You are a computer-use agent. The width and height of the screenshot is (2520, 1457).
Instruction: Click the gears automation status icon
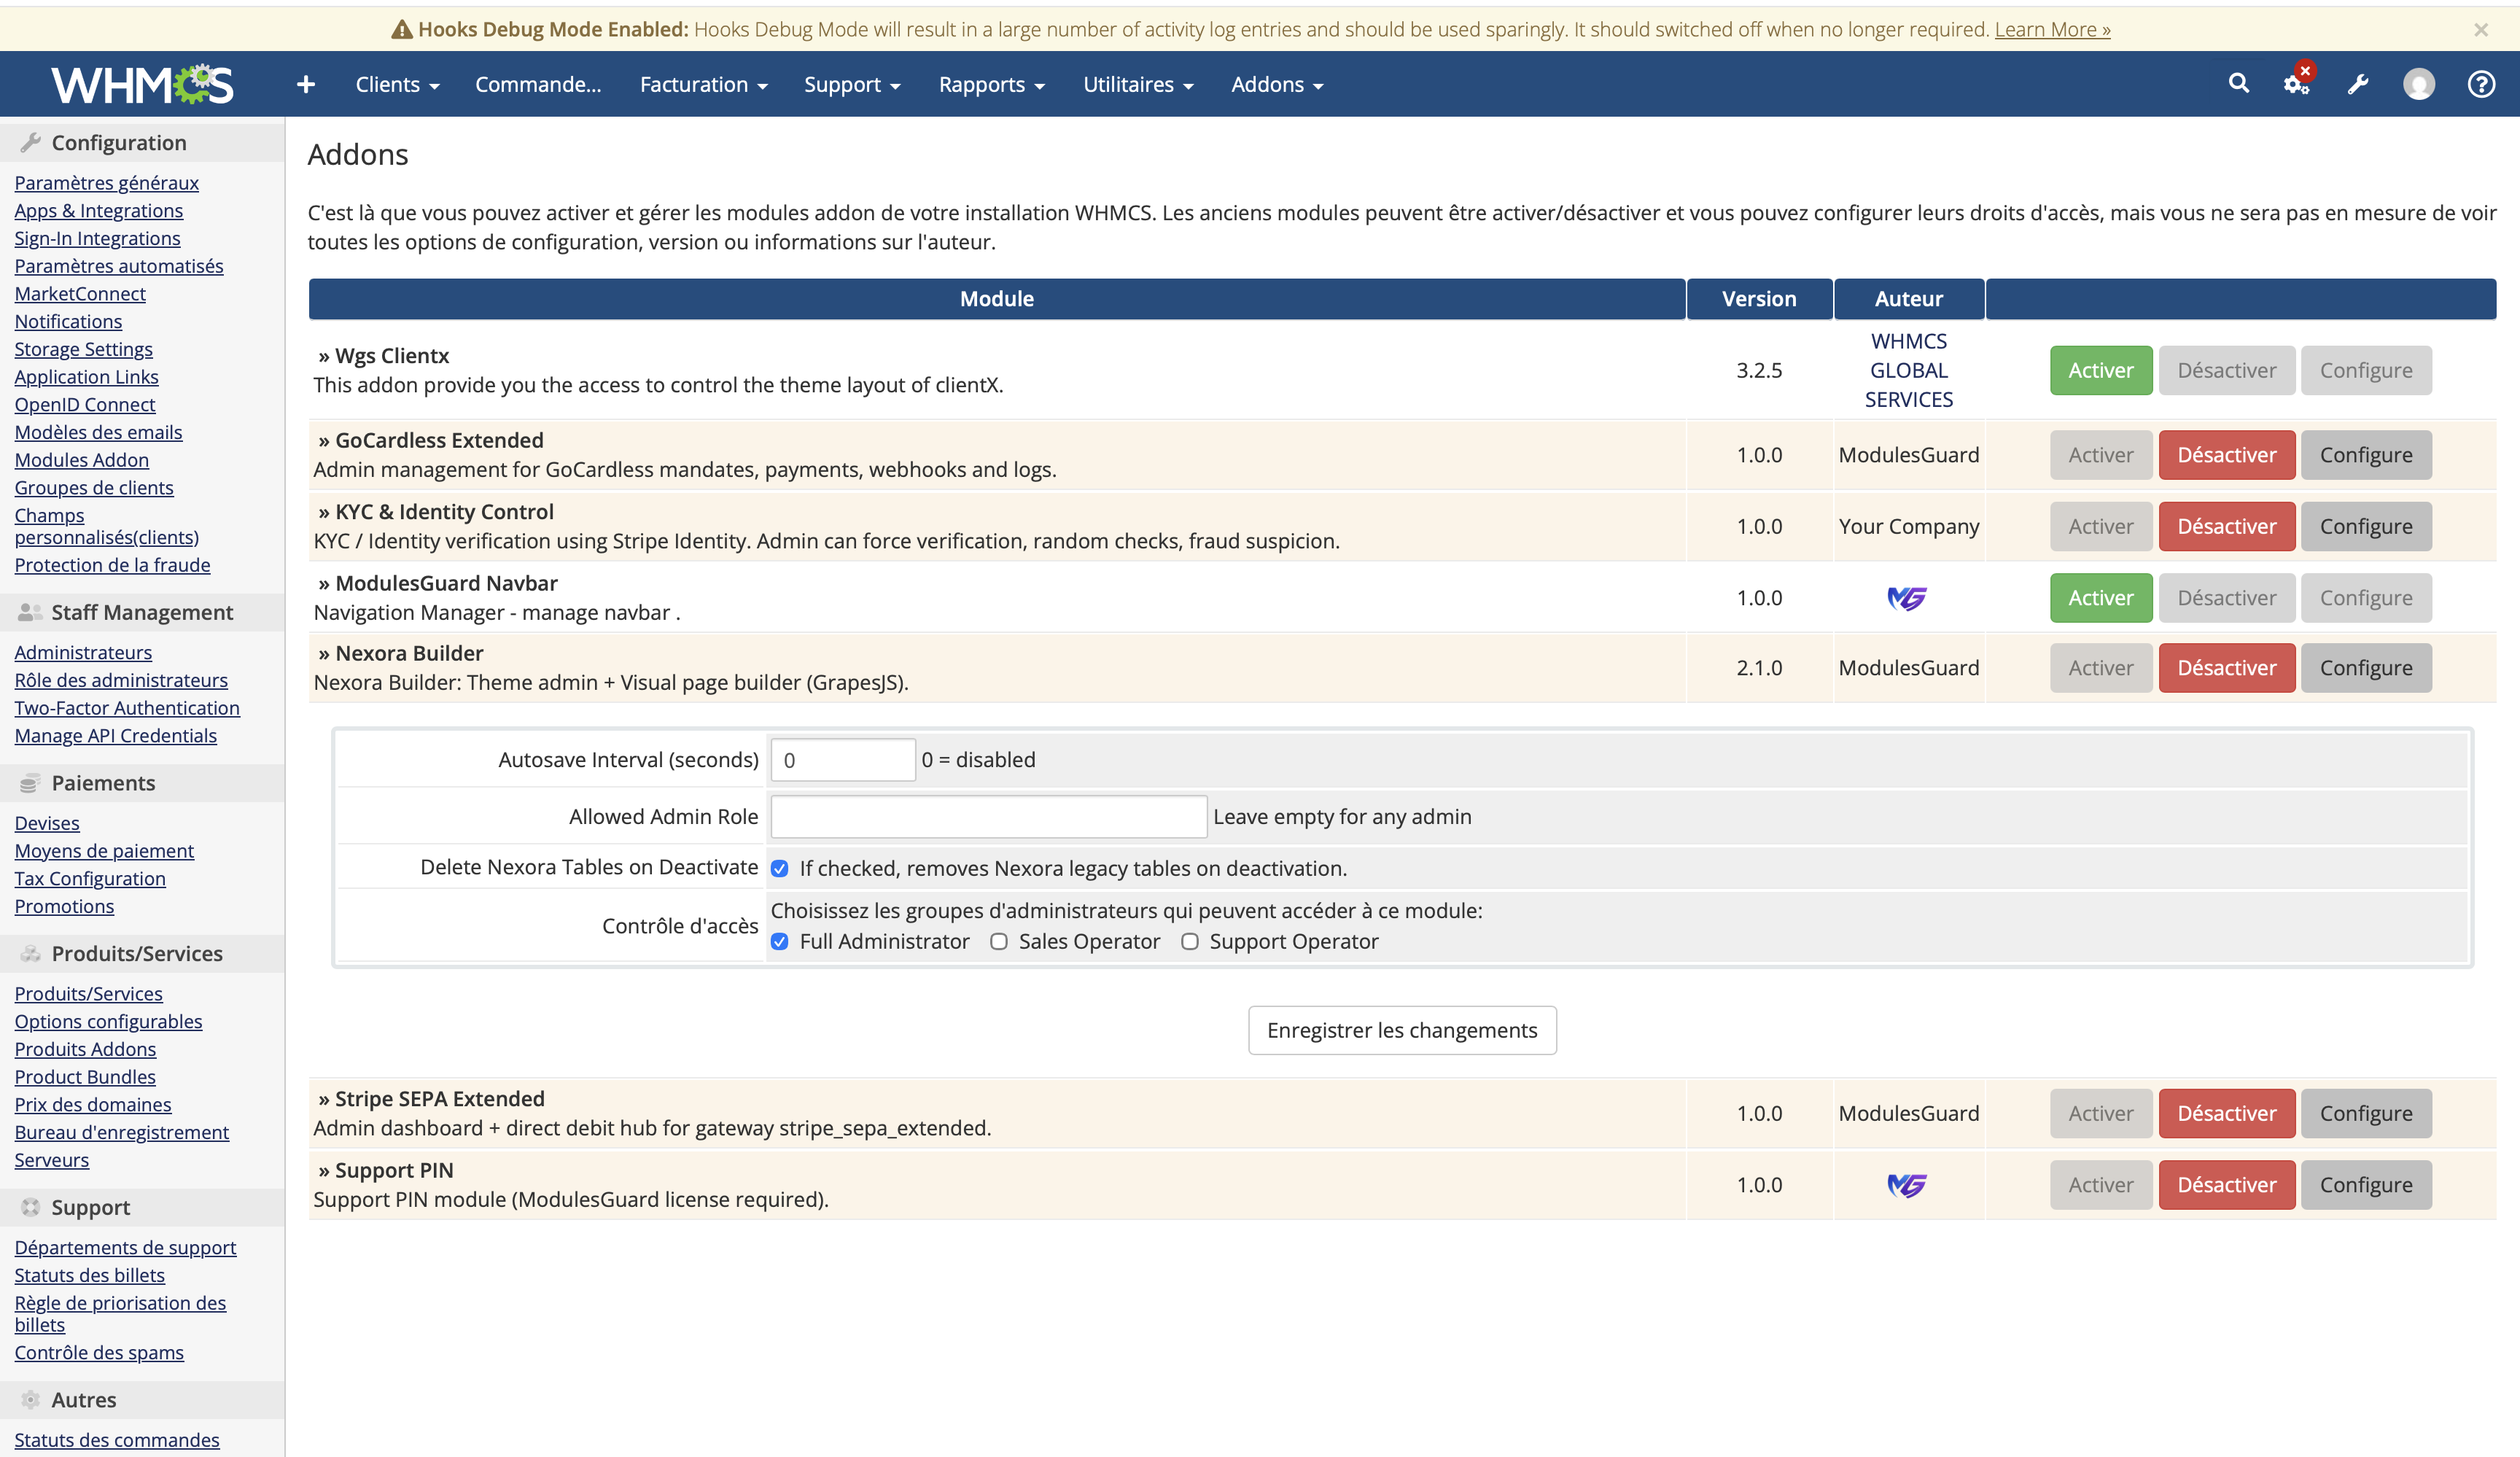2296,85
